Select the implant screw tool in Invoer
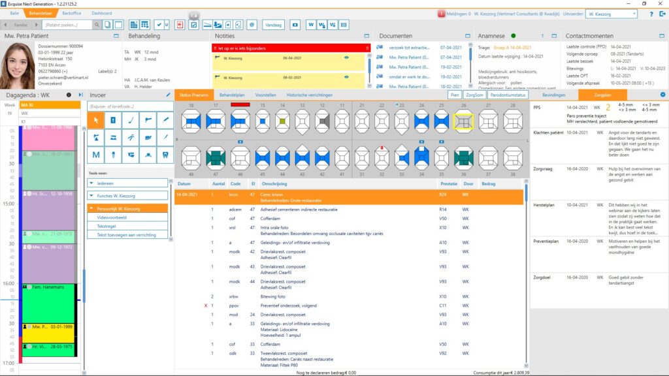 click(113, 155)
